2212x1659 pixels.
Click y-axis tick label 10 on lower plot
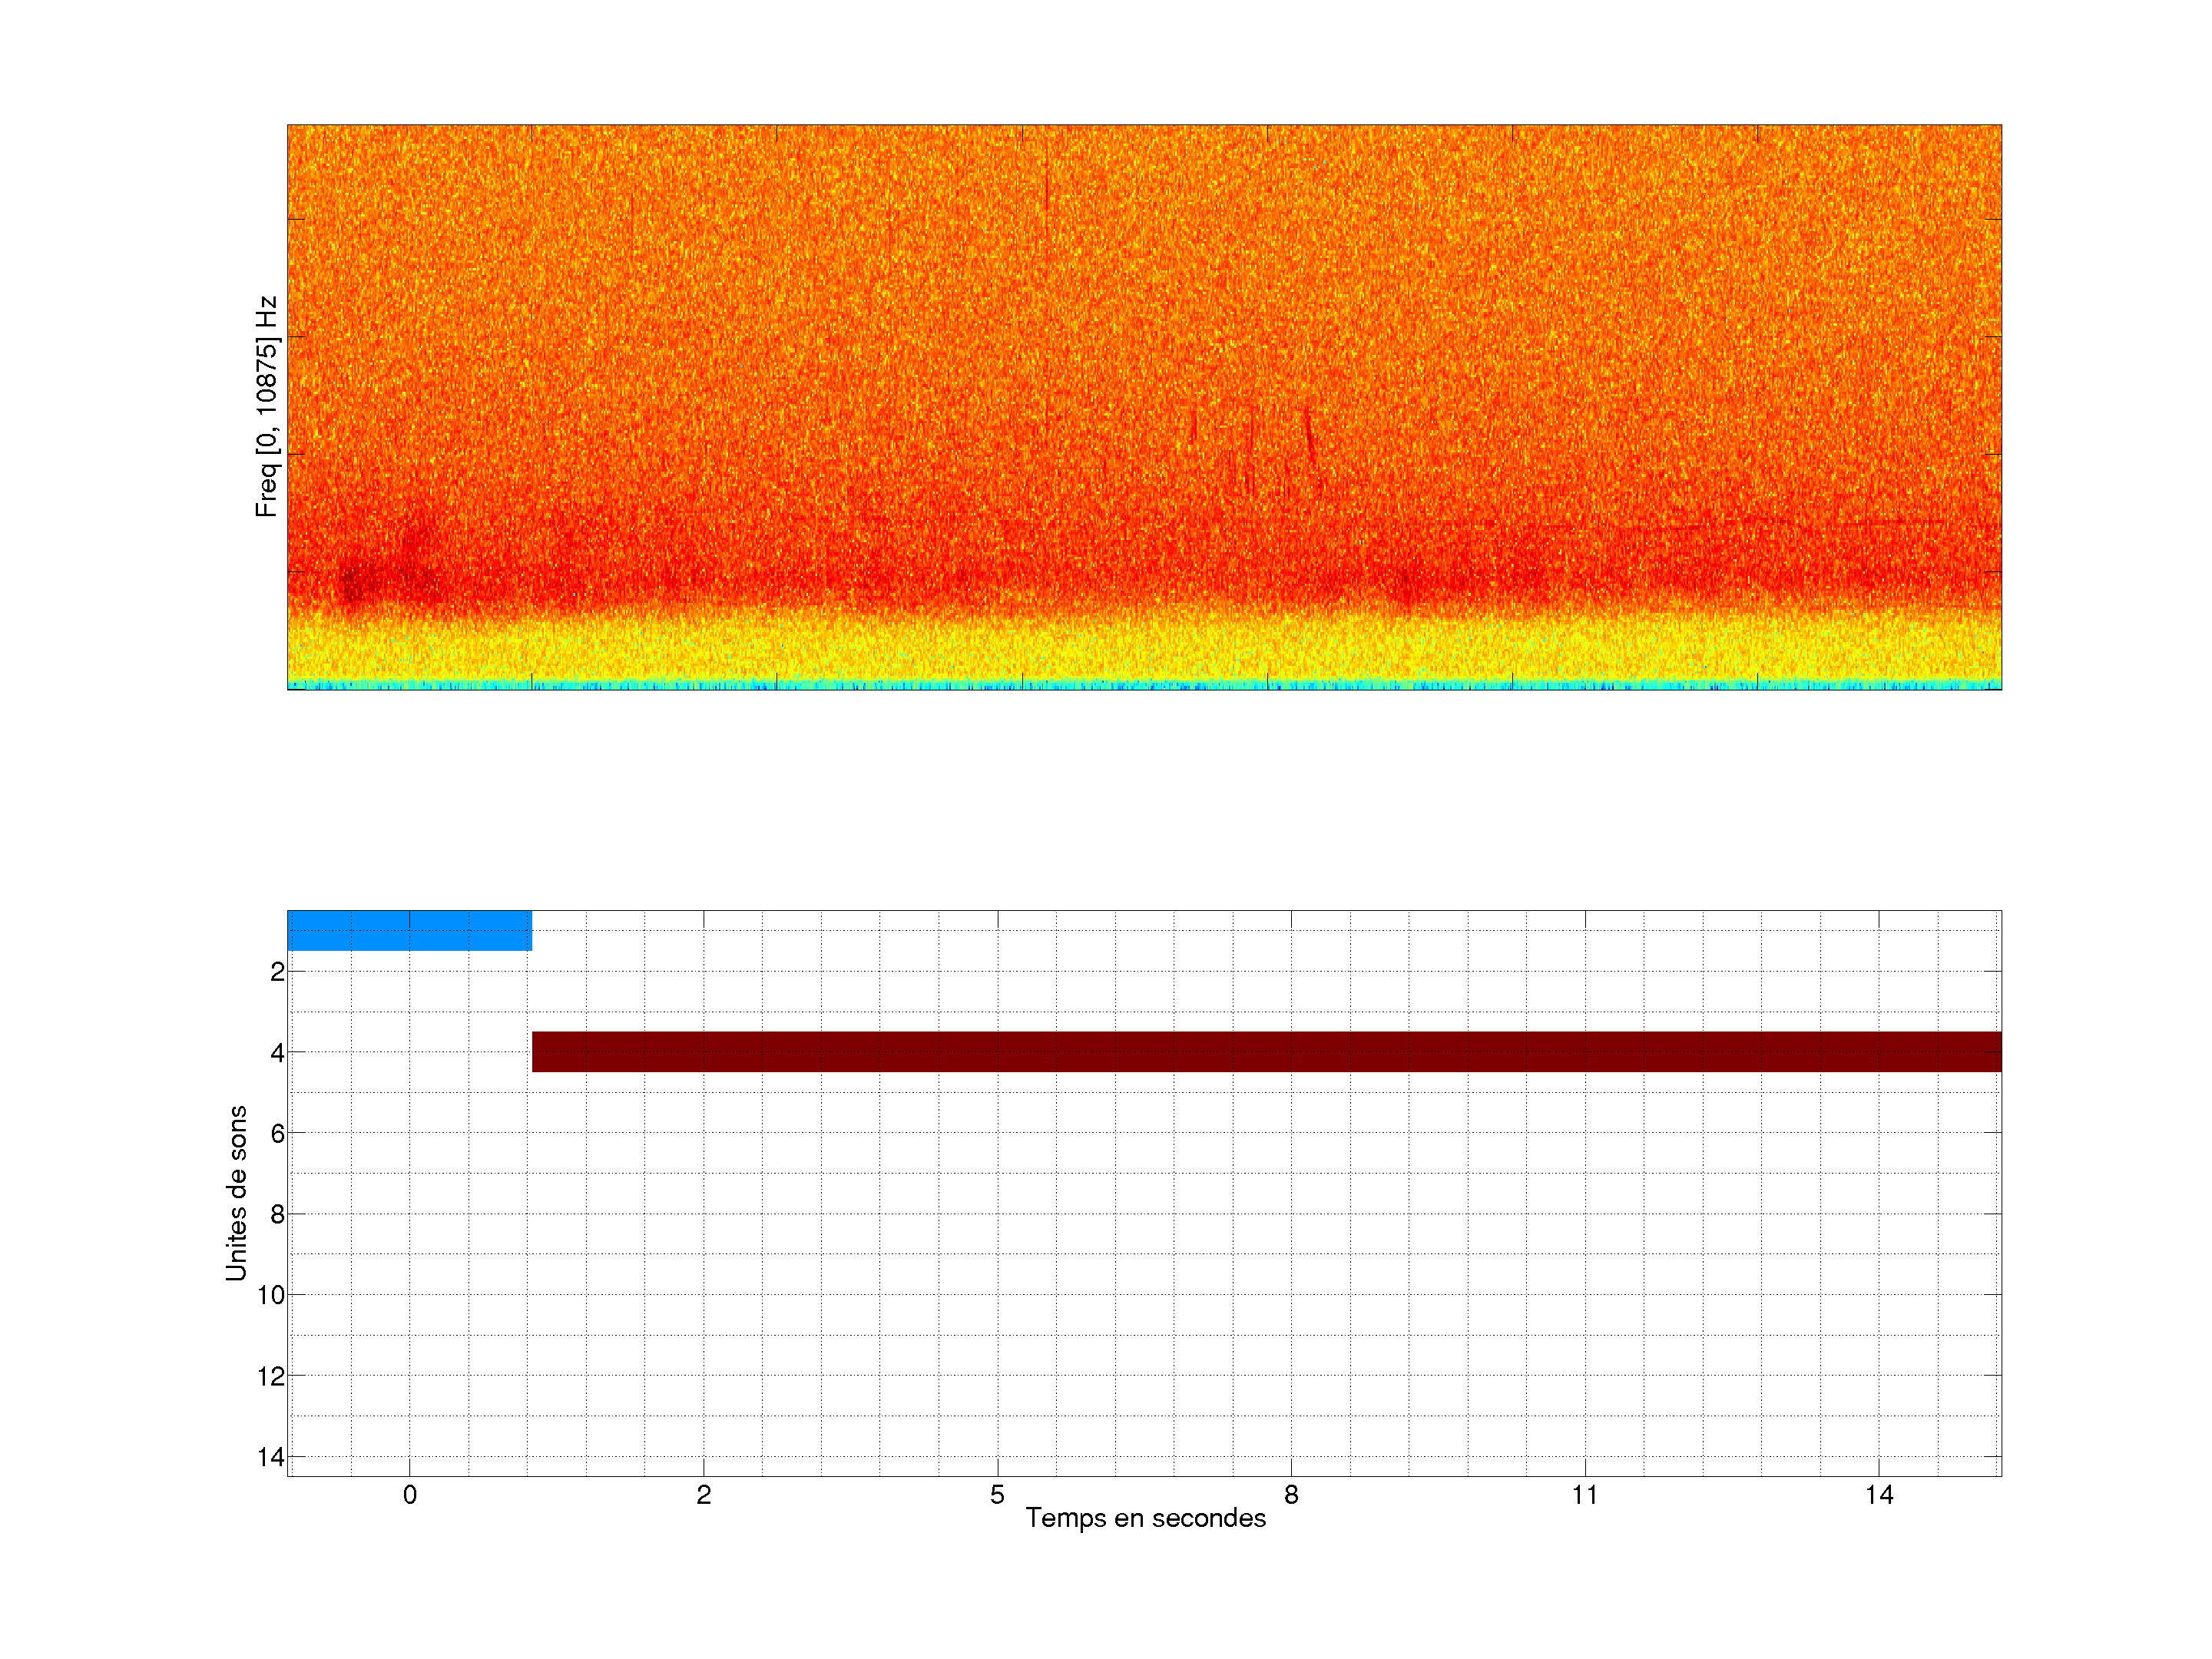pos(271,1295)
